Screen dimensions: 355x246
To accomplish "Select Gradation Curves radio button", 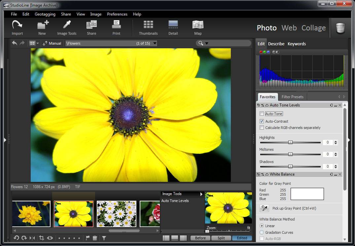I will 262,232.
